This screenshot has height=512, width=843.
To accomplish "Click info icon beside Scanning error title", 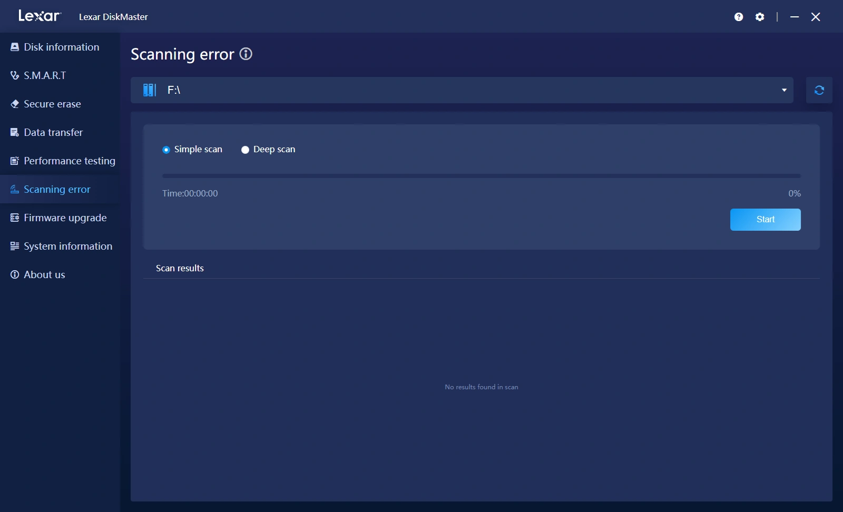I will 246,54.
